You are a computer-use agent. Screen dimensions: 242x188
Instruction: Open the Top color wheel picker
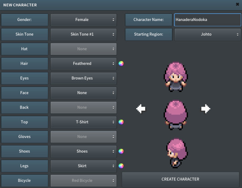121,122
